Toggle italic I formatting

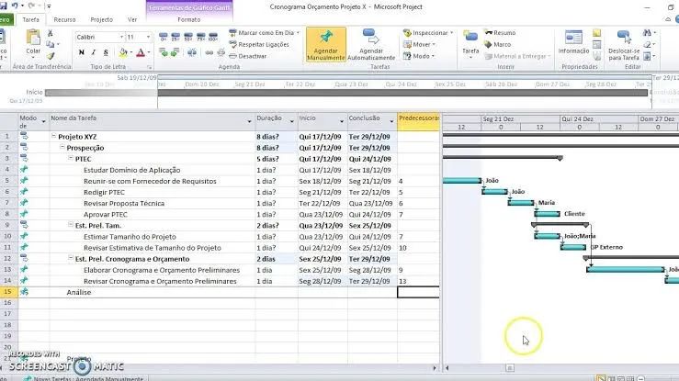click(x=94, y=52)
